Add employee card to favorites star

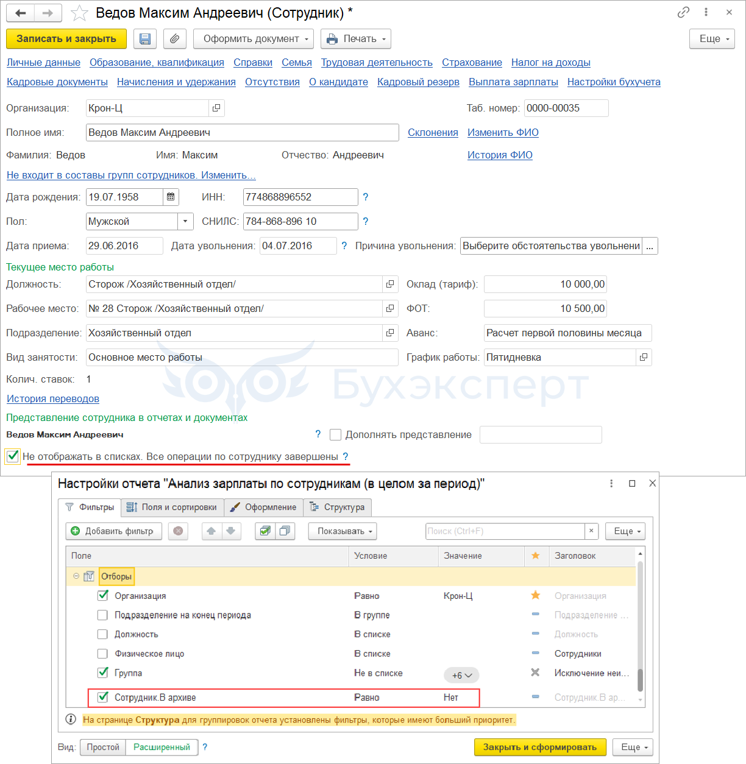79,13
